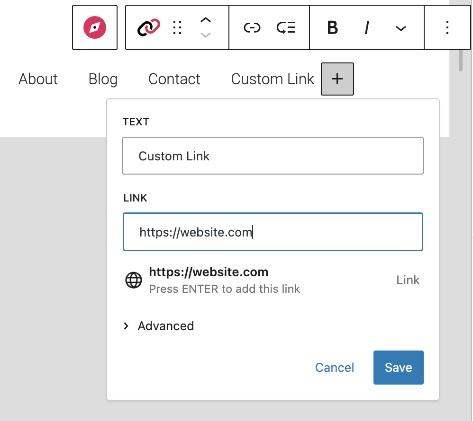Toggle italic formatting

coord(366,28)
